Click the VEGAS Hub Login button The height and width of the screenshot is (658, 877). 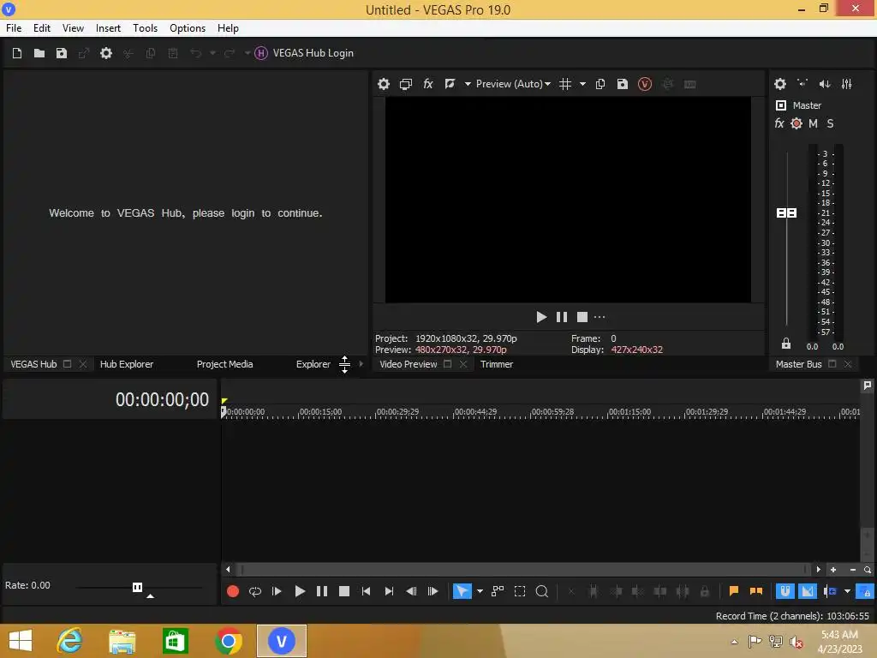304,53
